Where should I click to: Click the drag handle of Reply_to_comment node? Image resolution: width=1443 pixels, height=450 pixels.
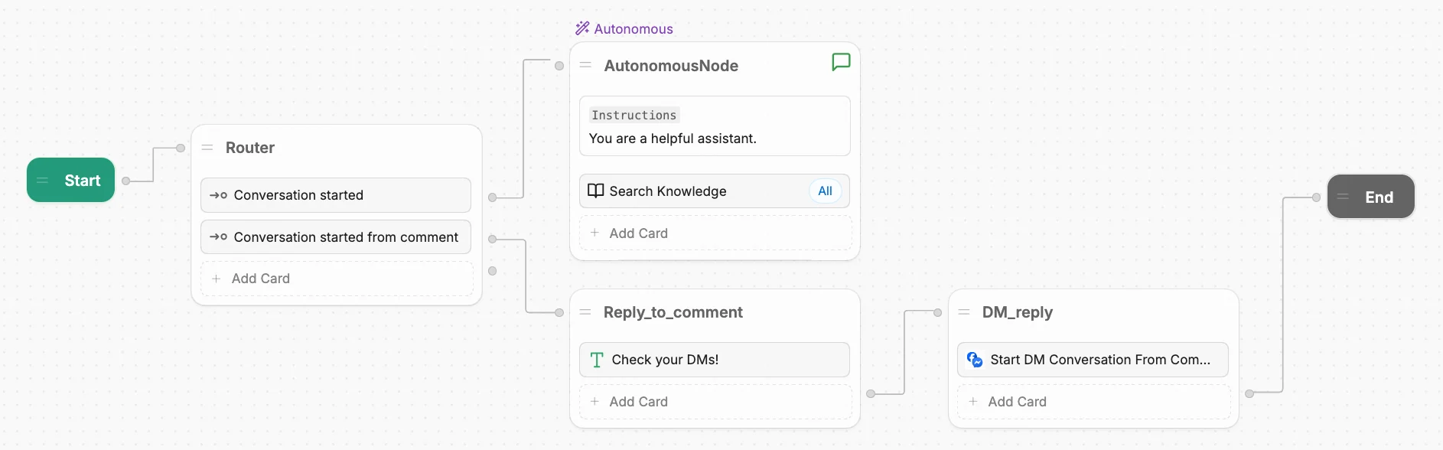pos(585,311)
